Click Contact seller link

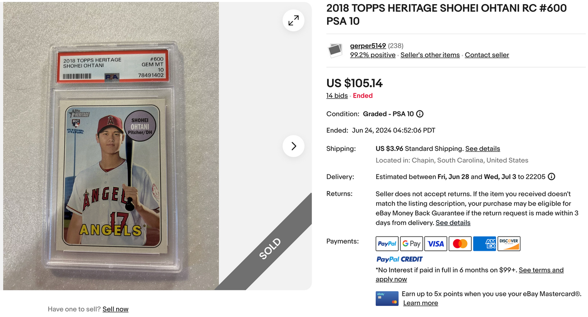point(487,55)
